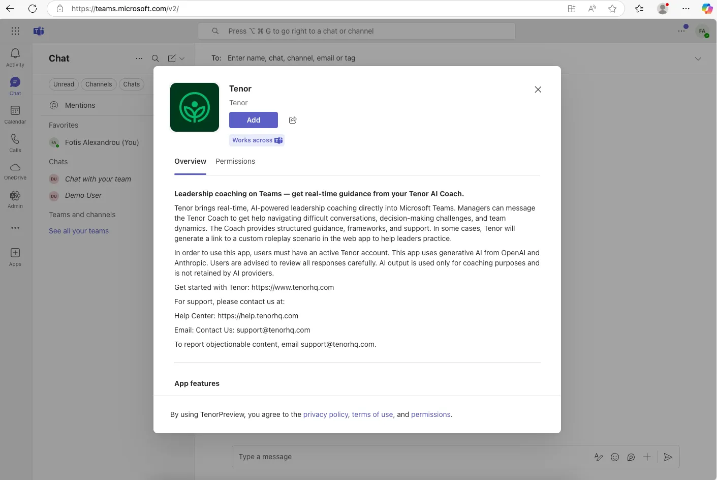717x480 pixels.
Task: Start a new chat message
Action: [172, 58]
